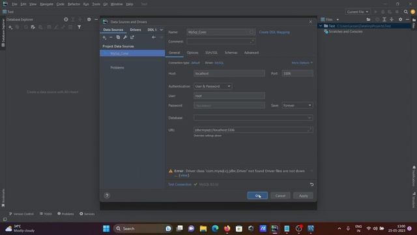Open the Version Control tool window
Image resolution: width=417 pixels, height=235 pixels.
tap(22, 213)
